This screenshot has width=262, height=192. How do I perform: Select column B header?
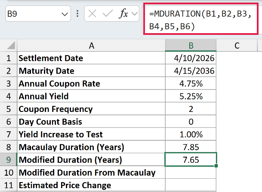tap(191, 46)
